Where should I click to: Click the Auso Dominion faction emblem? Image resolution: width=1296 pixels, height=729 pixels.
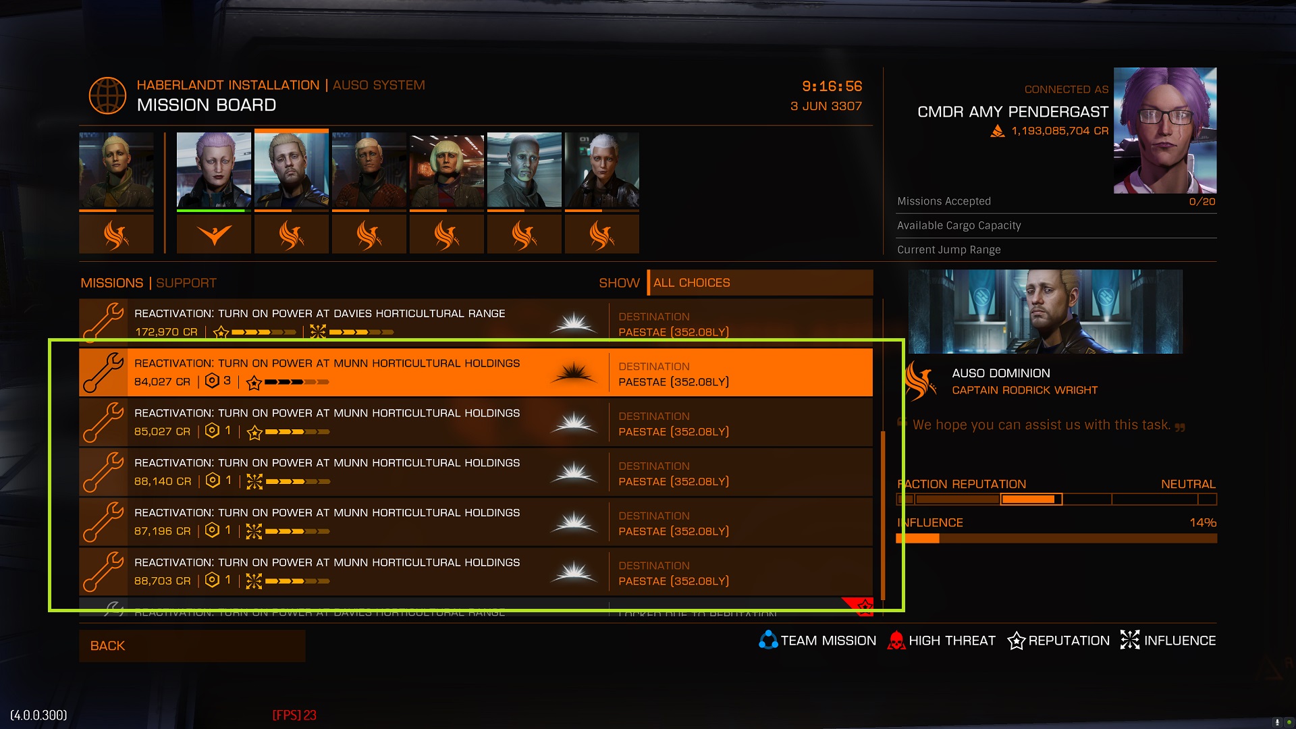point(920,381)
